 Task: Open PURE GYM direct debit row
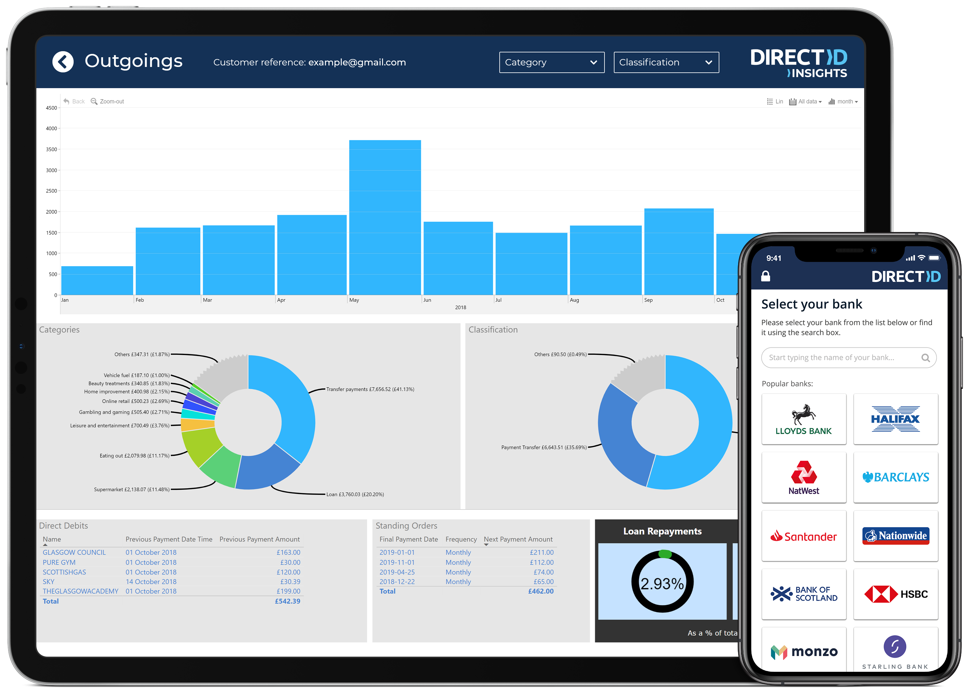pyautogui.click(x=171, y=562)
